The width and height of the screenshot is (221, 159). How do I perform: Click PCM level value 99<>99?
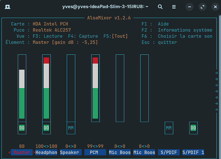click(x=95, y=146)
